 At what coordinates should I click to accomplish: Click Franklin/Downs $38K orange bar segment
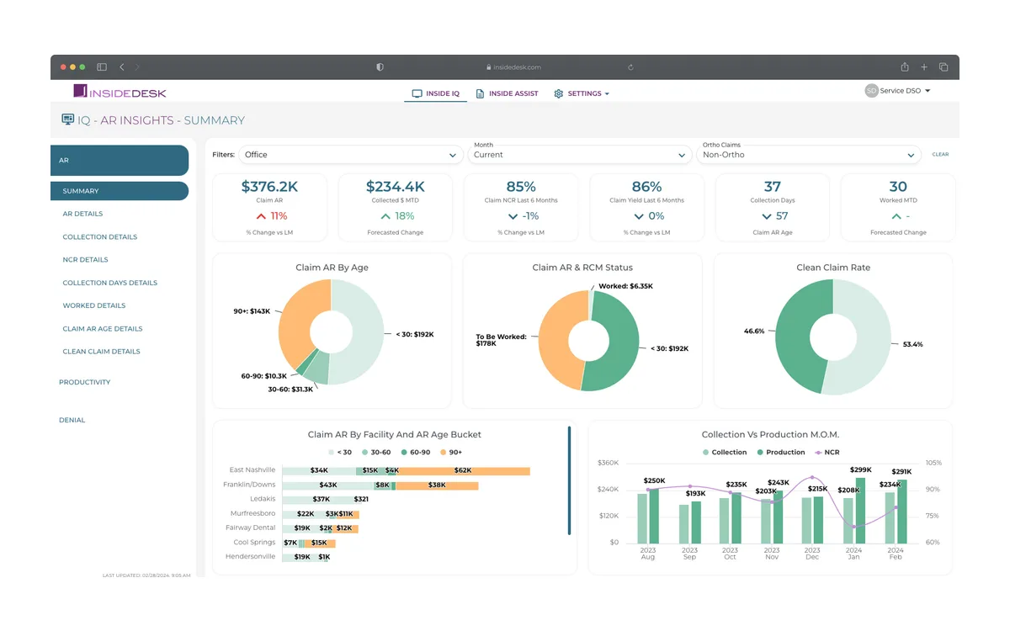tap(437, 485)
